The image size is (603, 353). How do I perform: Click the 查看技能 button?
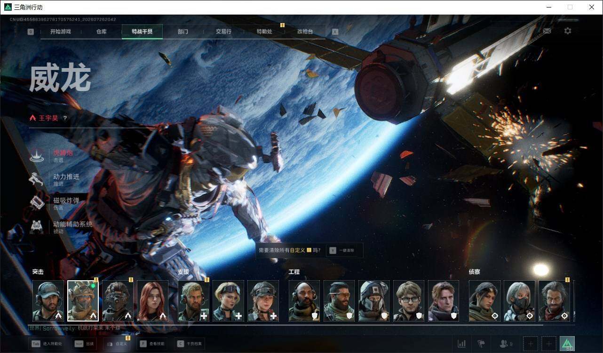click(x=152, y=344)
